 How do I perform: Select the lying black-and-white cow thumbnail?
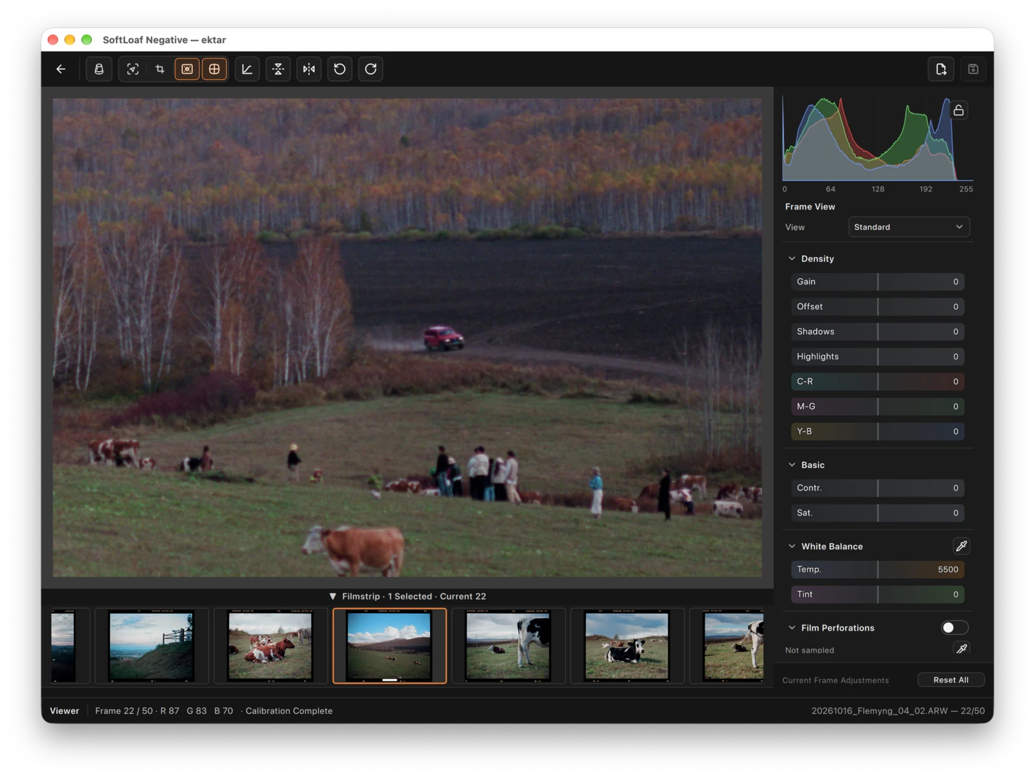(627, 646)
